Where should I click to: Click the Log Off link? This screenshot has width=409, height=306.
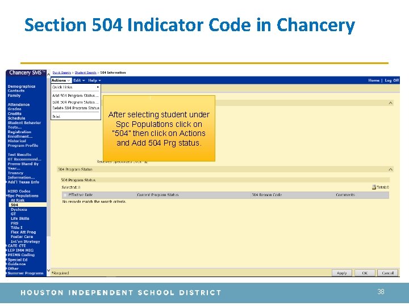click(391, 80)
